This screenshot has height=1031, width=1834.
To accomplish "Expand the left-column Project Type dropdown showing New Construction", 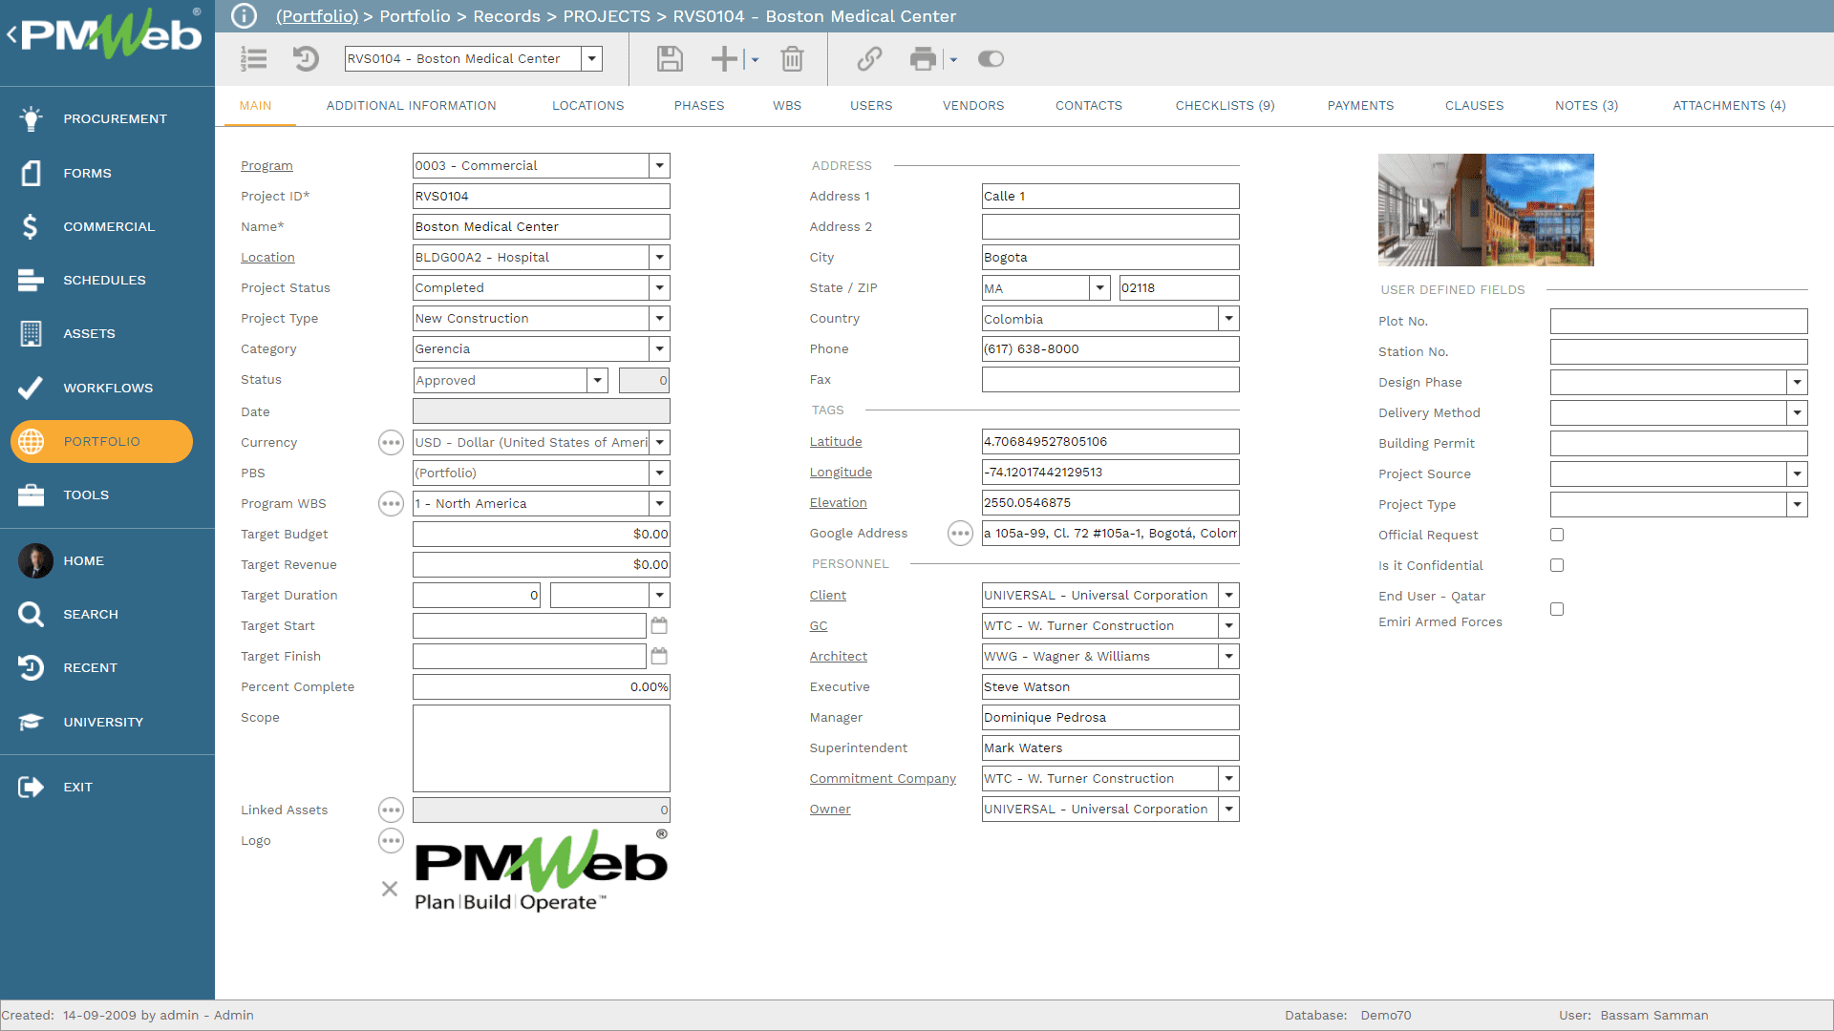I will (x=659, y=318).
